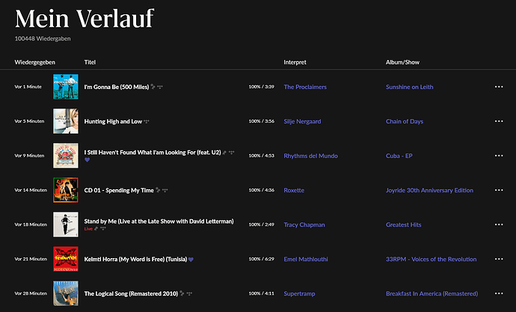Open album Breakfast In America (Remastered)
516x312 pixels.
click(431, 293)
